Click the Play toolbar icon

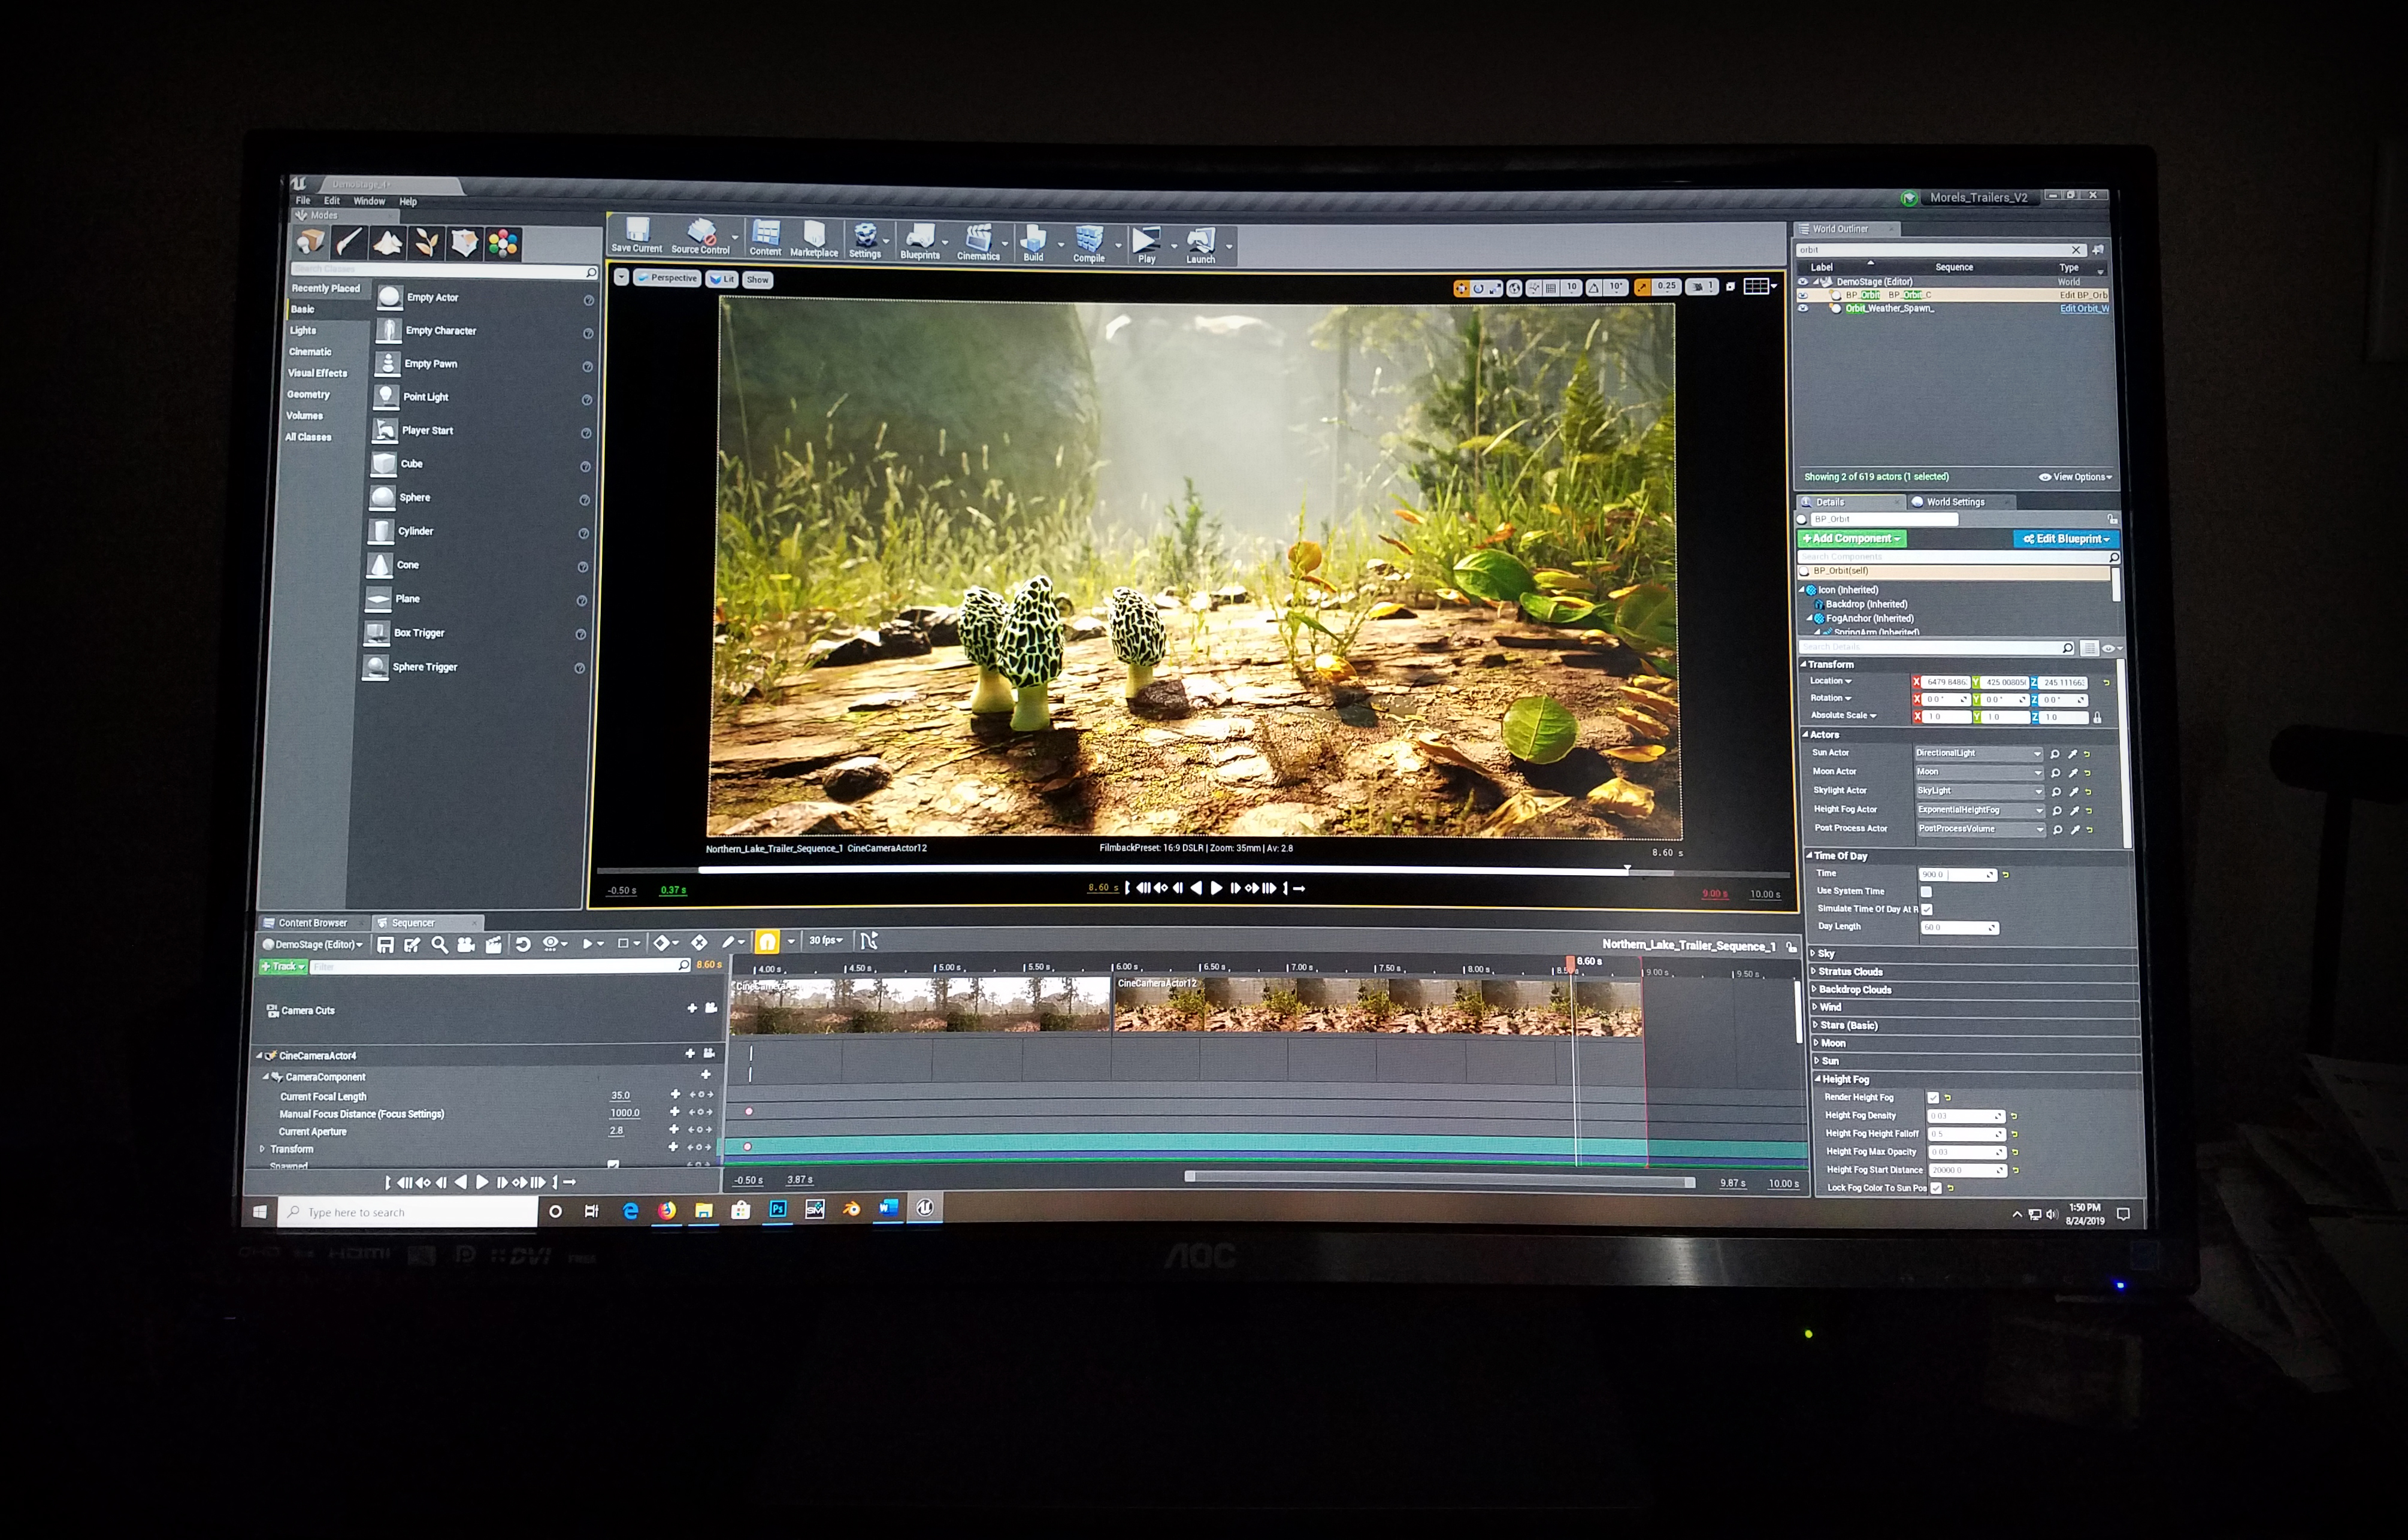click(1146, 245)
